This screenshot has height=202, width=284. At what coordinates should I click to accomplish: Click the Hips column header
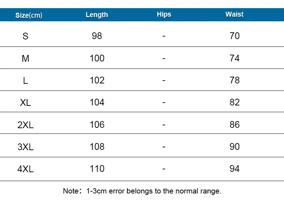pos(164,15)
